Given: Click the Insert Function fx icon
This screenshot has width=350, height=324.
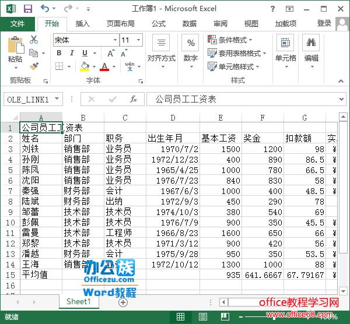Looking at the screenshot, I should point(134,99).
